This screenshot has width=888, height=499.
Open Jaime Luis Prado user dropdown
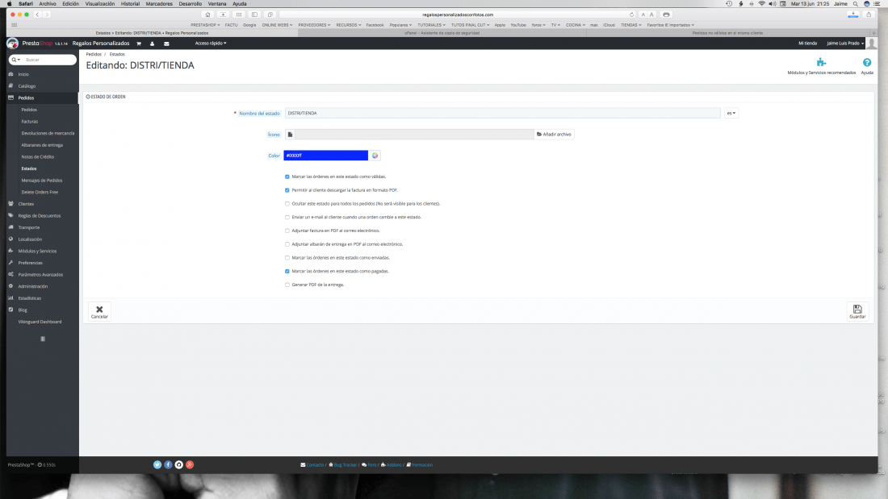(845, 44)
